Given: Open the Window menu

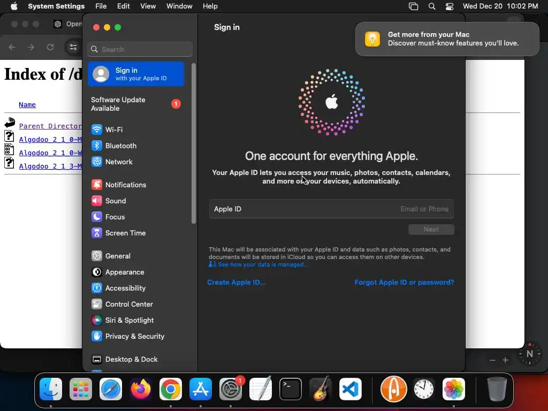Looking at the screenshot, I should [179, 6].
